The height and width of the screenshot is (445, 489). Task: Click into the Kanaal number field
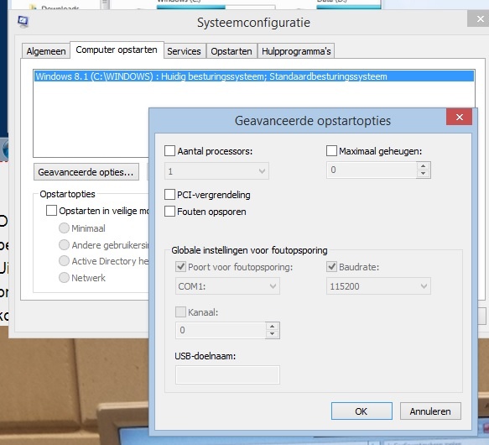tap(221, 331)
